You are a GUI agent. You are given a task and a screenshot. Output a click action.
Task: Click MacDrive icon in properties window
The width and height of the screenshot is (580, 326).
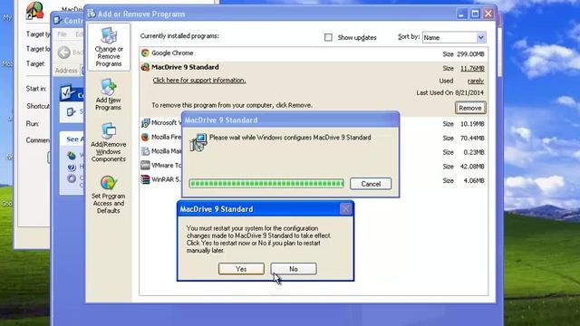(x=34, y=10)
